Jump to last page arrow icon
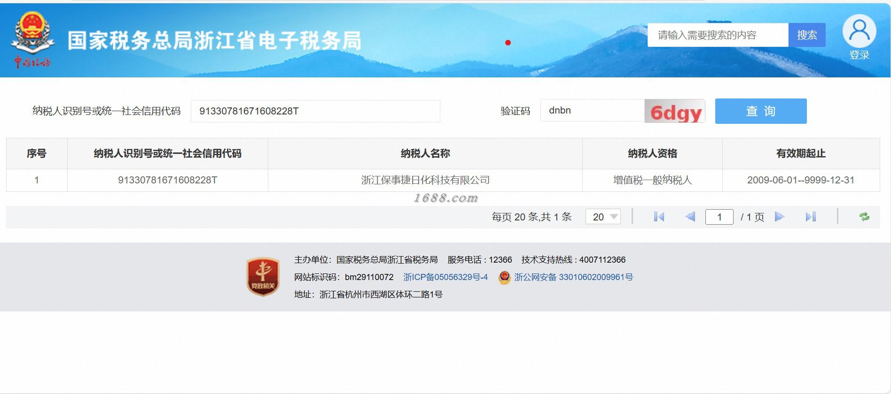Viewport: 891px width, 394px height. tap(811, 217)
